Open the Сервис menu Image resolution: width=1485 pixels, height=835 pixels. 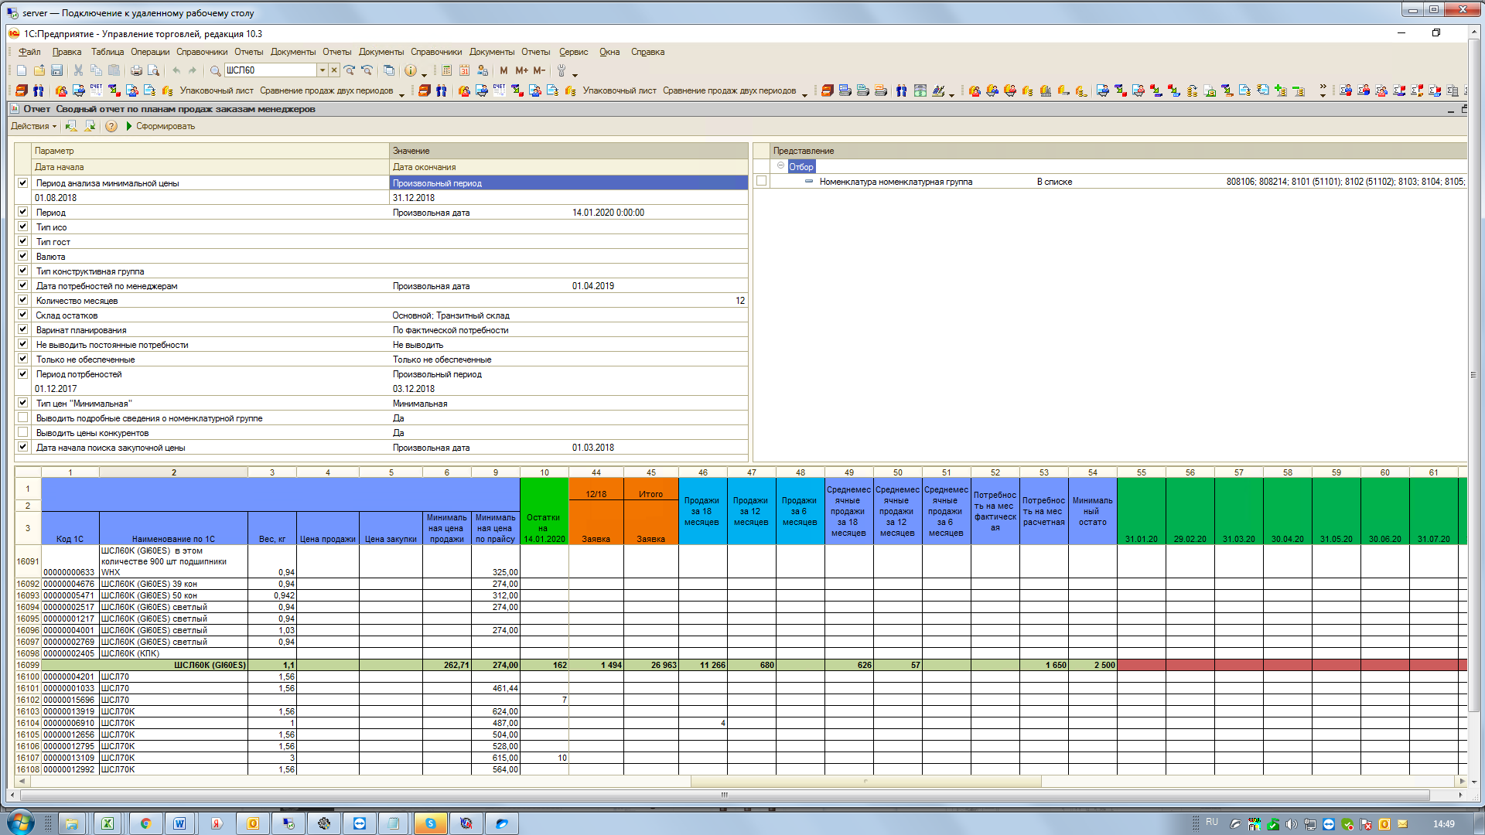573,52
